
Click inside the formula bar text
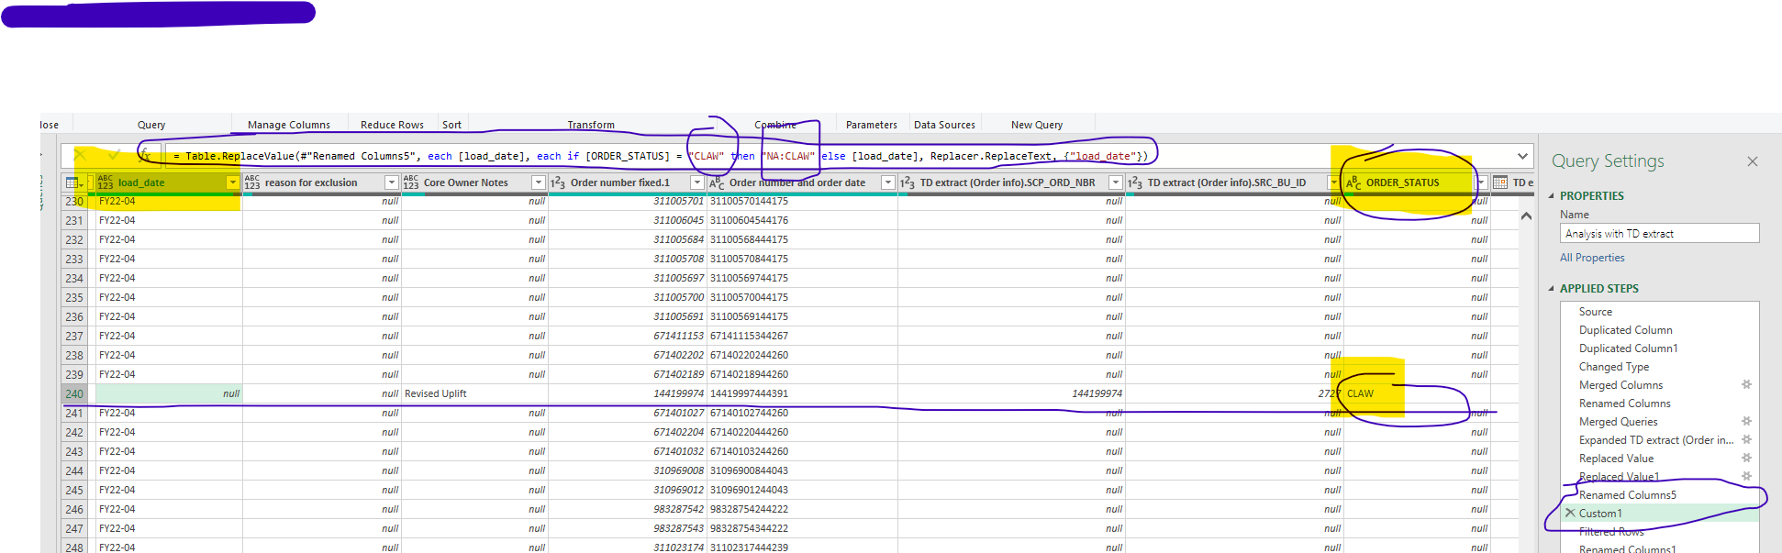point(661,156)
